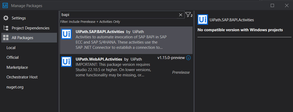Image resolution: width=293 pixels, height=112 pixels.
Task: Click the filter description text line
Action: tap(90, 22)
